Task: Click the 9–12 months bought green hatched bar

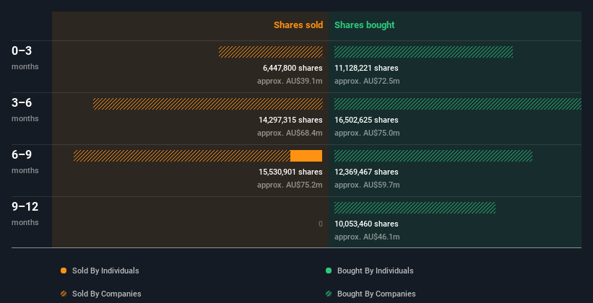Action: (415, 208)
